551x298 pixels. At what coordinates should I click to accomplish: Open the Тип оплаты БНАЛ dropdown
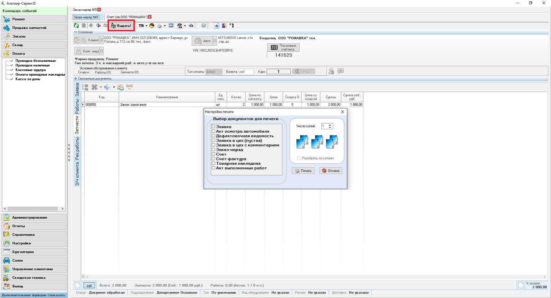(x=214, y=72)
